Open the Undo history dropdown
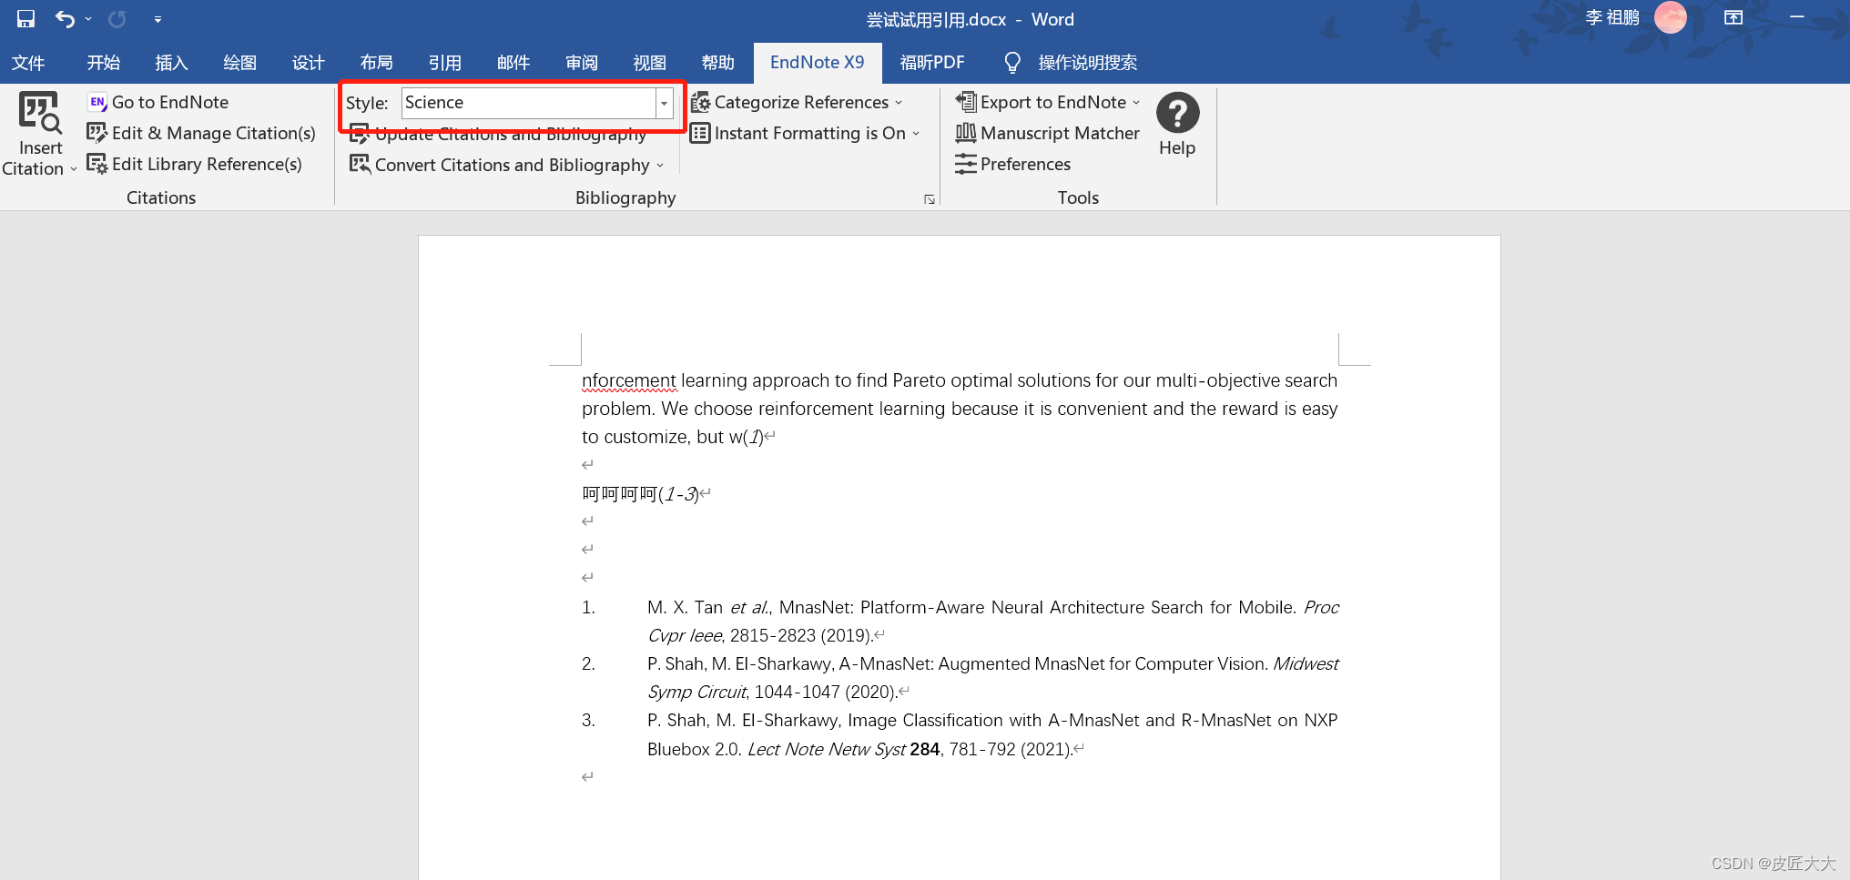Image resolution: width=1850 pixels, height=880 pixels. (x=87, y=18)
